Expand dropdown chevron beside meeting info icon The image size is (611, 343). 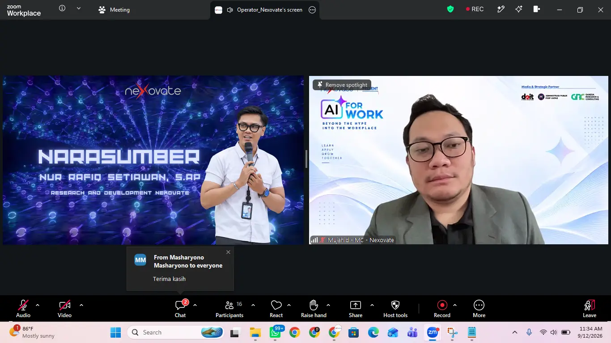click(x=79, y=8)
